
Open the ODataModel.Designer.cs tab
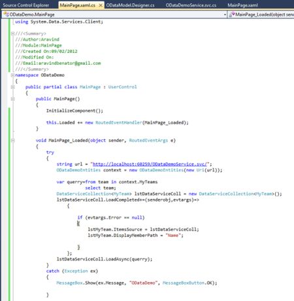click(130, 5)
